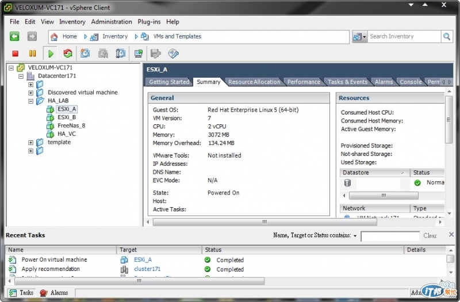Screen dimensions: 460x302
Task: Click the green Power On play button
Action: [x=51, y=53]
